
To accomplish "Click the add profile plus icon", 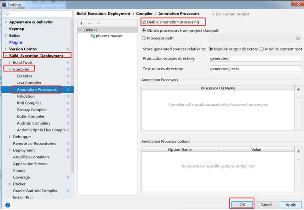I will tap(81, 23).
